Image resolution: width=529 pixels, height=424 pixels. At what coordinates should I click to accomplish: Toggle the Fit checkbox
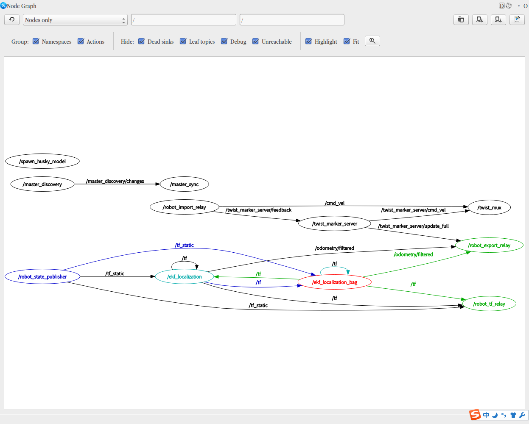pyautogui.click(x=347, y=41)
